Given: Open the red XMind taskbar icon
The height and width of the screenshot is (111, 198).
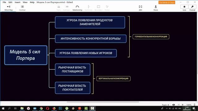Looking at the screenshot, I should pos(80,108).
